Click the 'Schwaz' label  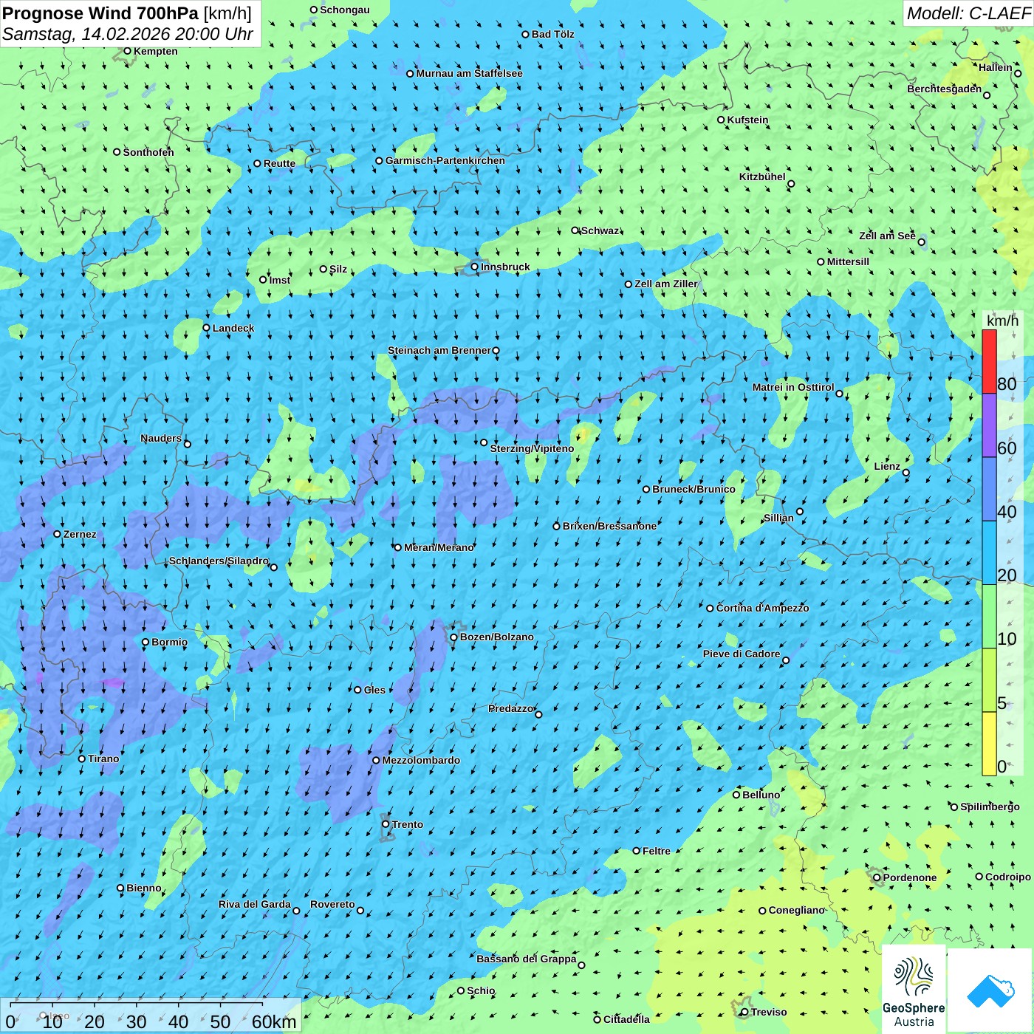pyautogui.click(x=600, y=230)
